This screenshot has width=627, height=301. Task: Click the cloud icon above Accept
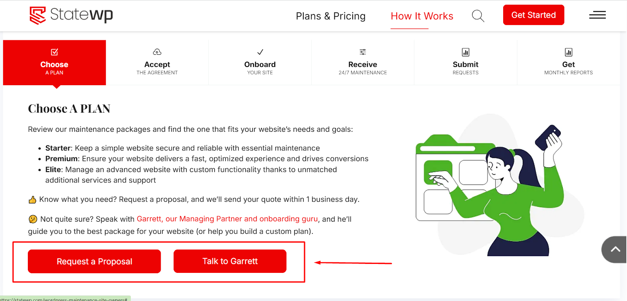[x=157, y=52]
